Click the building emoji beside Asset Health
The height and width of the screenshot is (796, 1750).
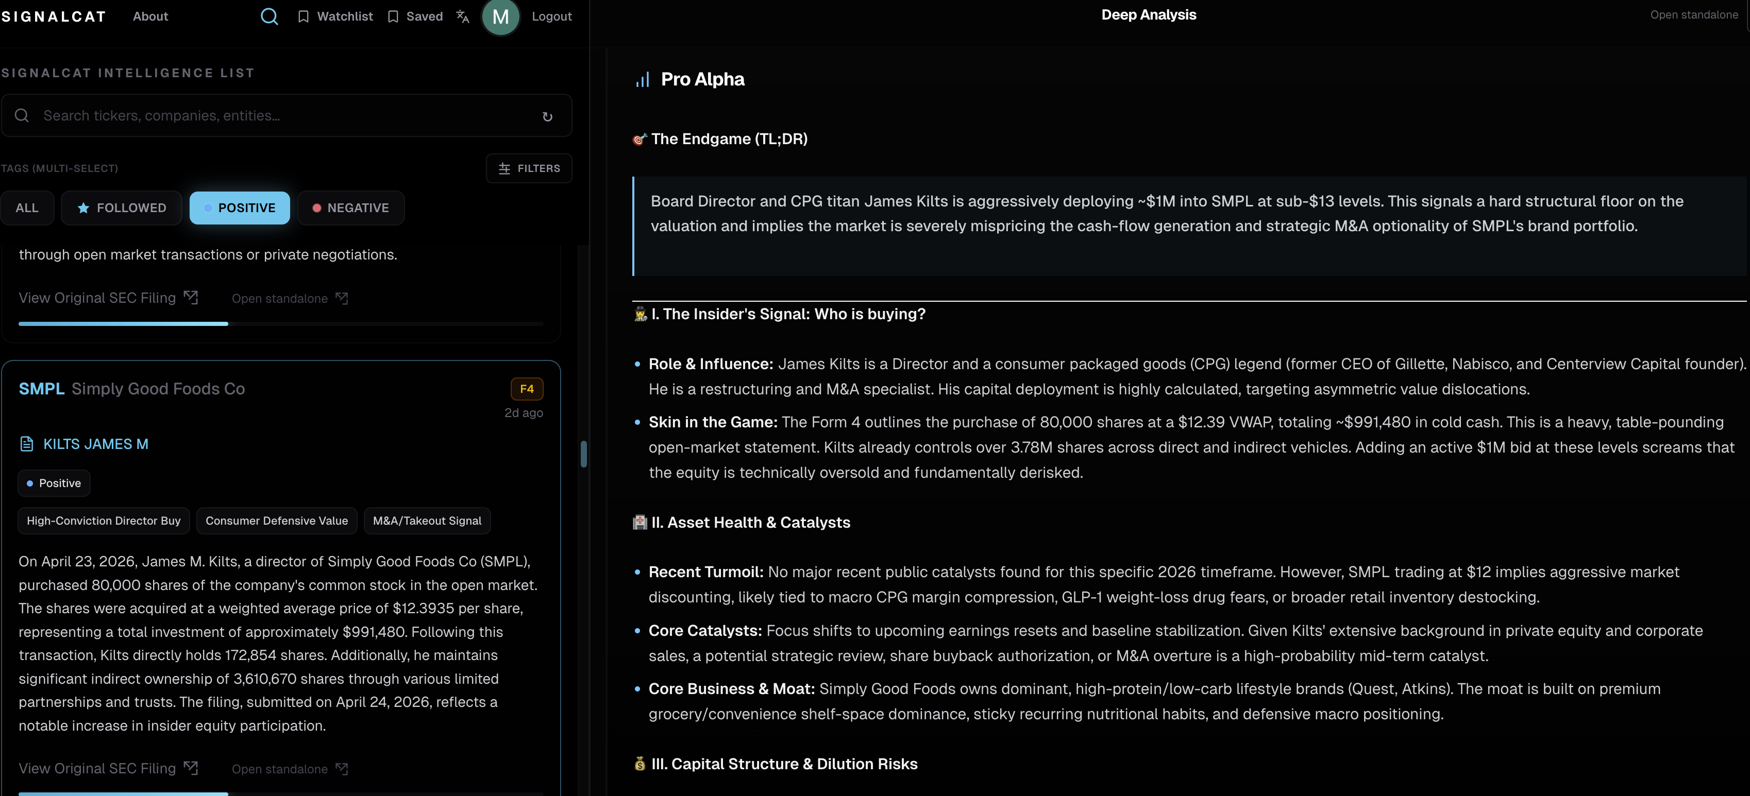coord(640,522)
